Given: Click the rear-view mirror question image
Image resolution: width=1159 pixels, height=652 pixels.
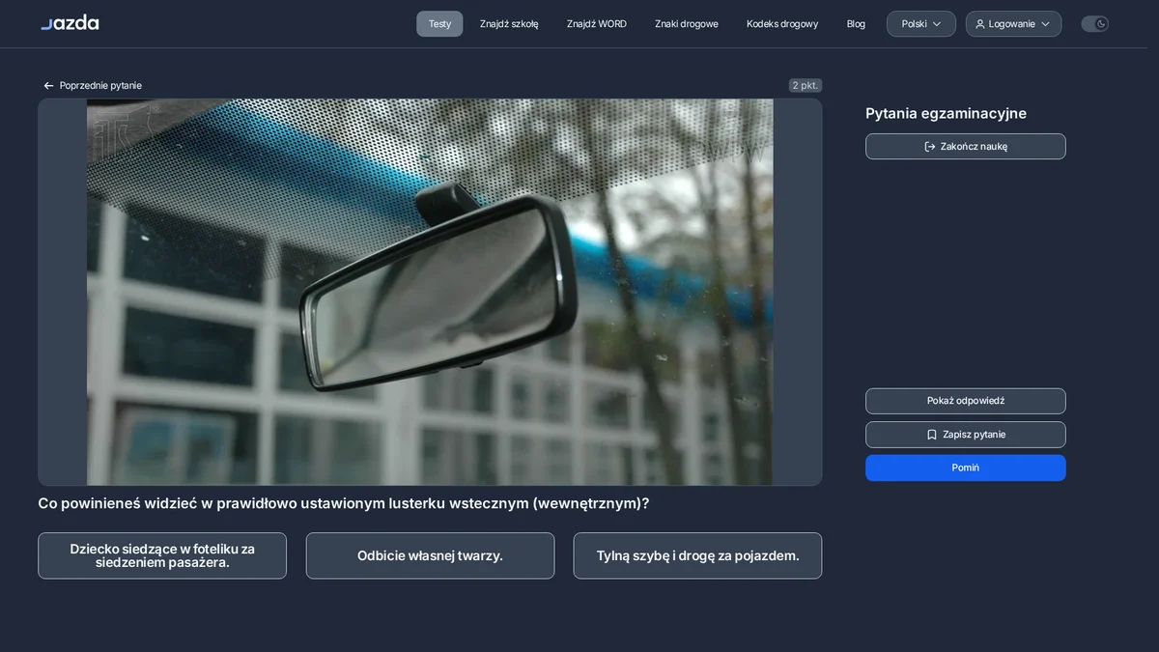Looking at the screenshot, I should pos(430,292).
